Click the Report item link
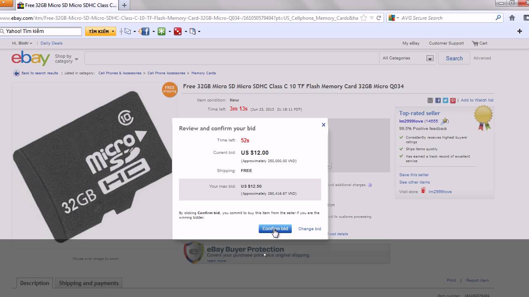The width and height of the screenshot is (529, 297). 477,280
